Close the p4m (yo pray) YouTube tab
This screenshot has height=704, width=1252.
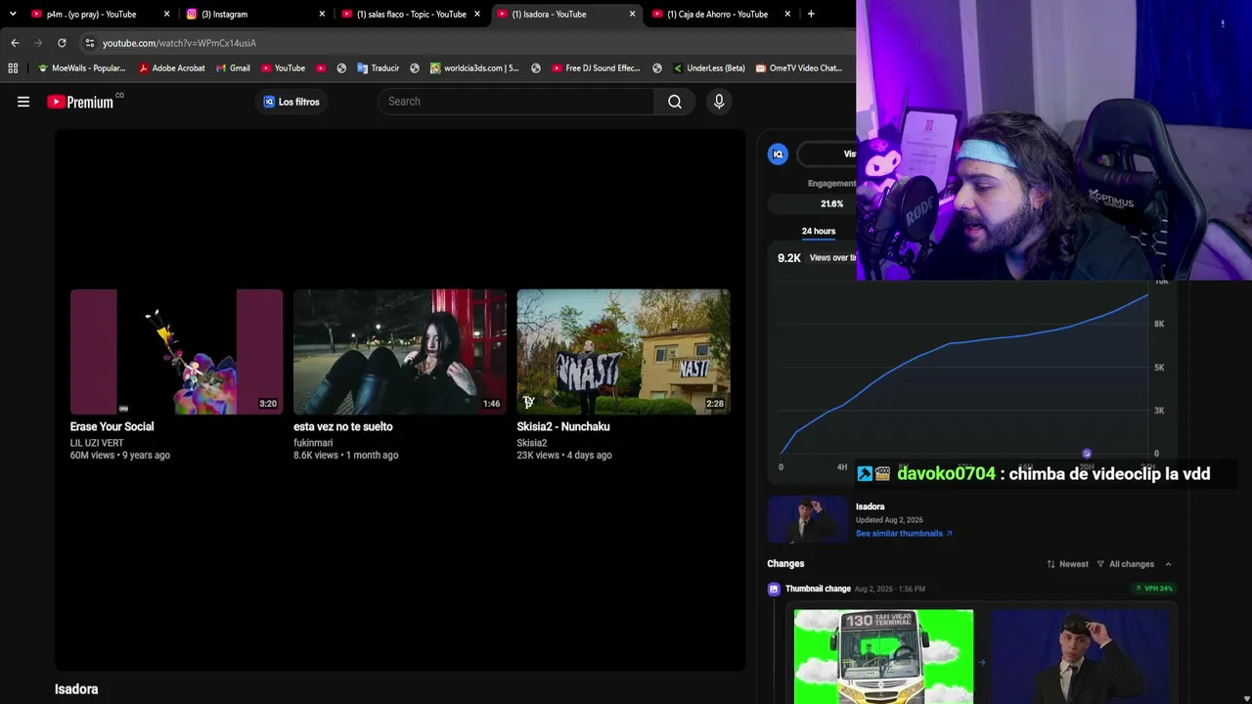(x=166, y=14)
